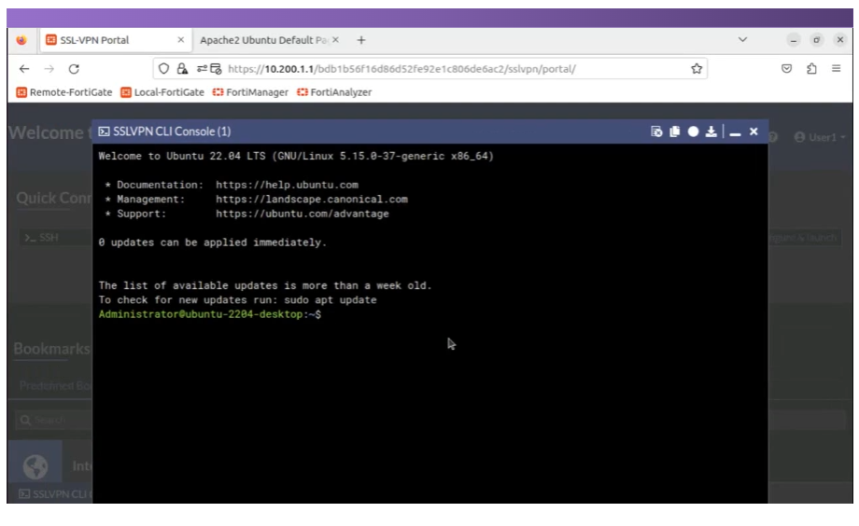
Task: Open a new browser tab
Action: tap(361, 40)
